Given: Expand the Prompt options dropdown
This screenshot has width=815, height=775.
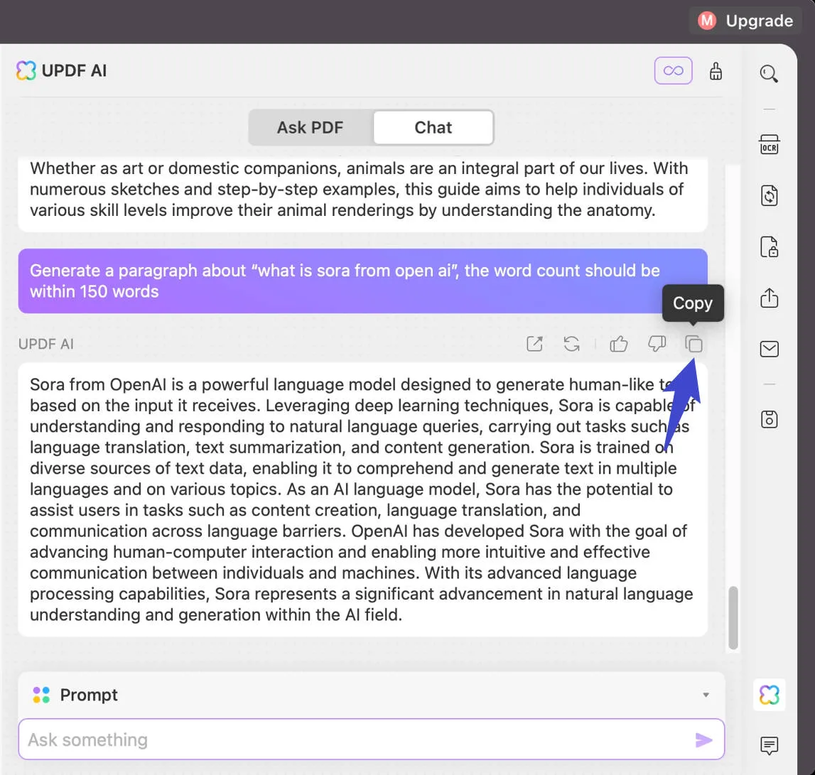Looking at the screenshot, I should (706, 695).
